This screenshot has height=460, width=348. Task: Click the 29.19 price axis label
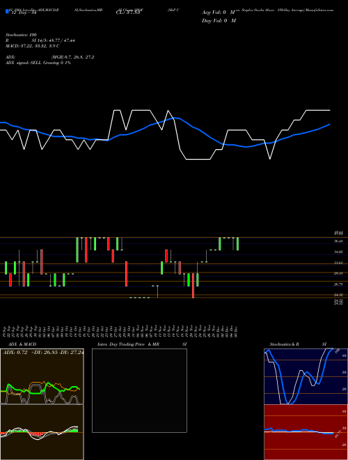pos(339,273)
